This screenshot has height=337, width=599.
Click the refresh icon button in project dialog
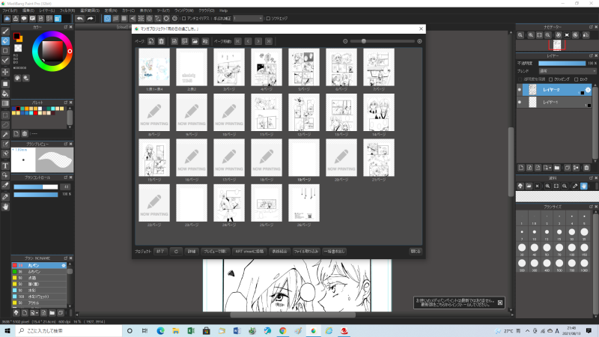pos(176,252)
